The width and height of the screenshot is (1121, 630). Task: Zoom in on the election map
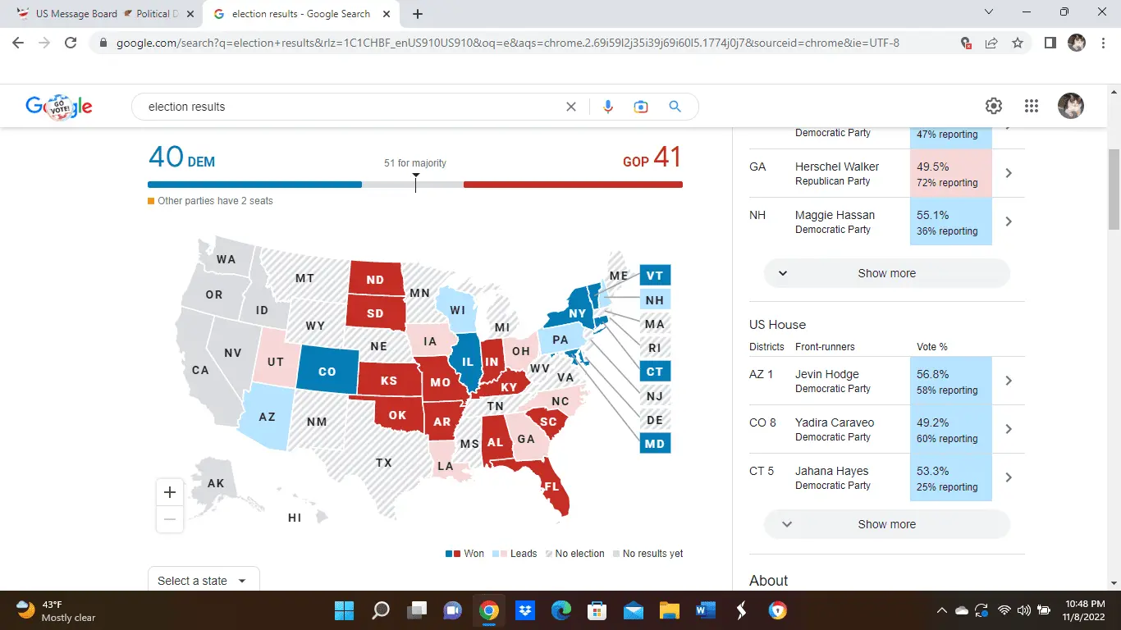[170, 492]
